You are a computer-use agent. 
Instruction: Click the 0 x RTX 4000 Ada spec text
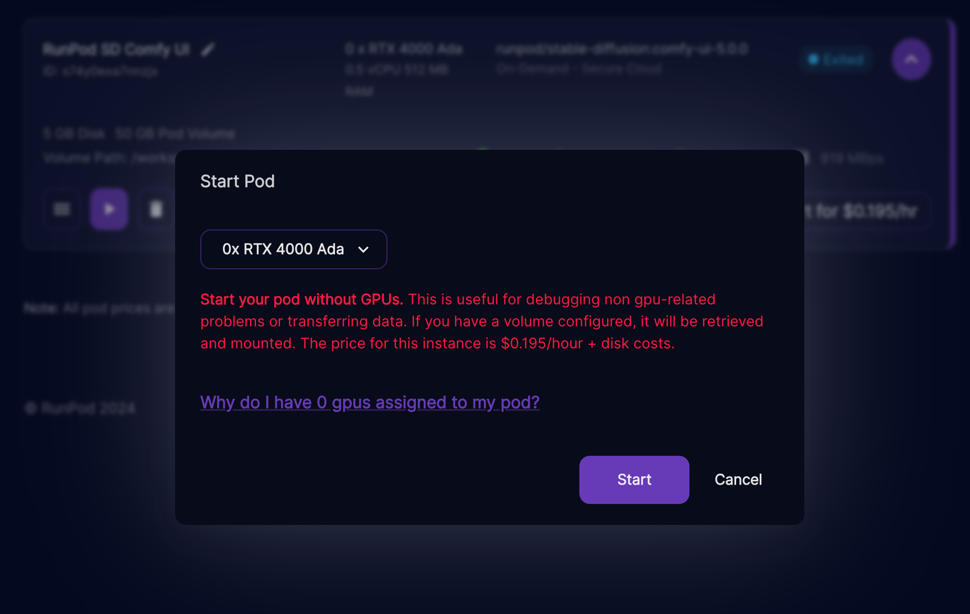(x=404, y=49)
